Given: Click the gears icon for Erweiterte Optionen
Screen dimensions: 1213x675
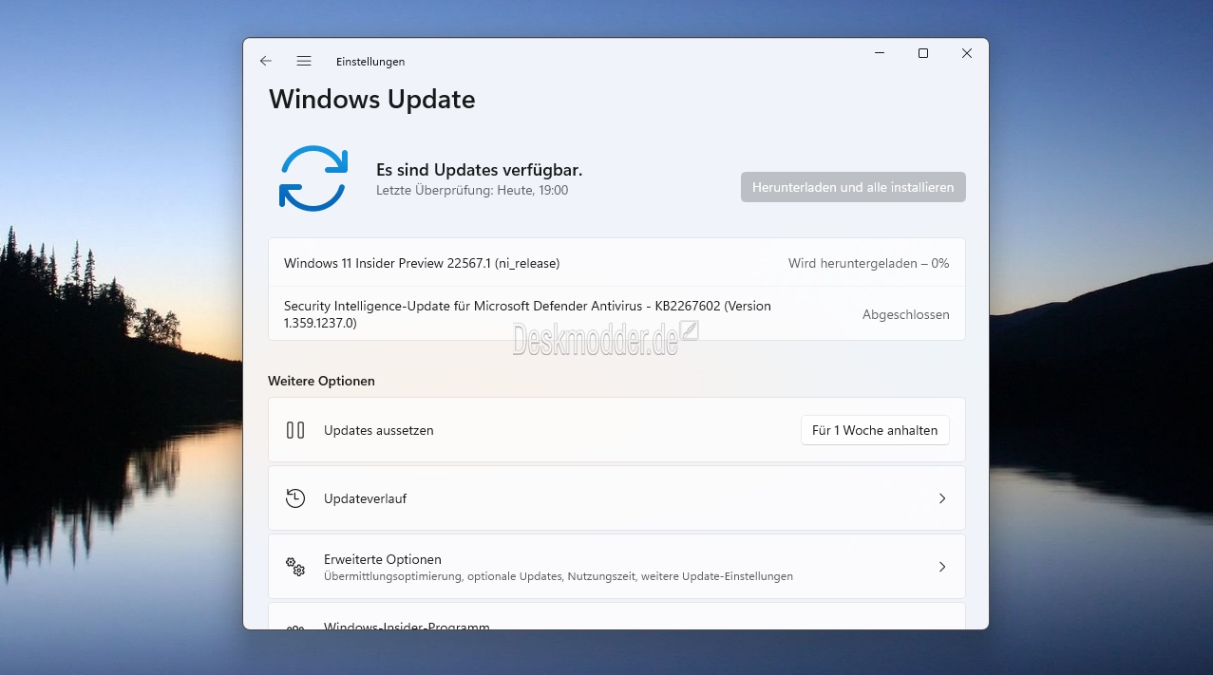Looking at the screenshot, I should [x=295, y=567].
